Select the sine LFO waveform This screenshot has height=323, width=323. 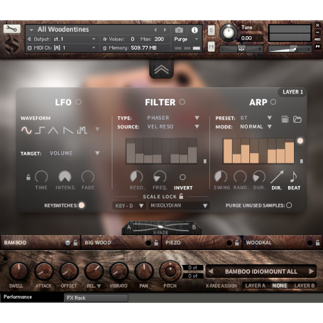pos(26,130)
